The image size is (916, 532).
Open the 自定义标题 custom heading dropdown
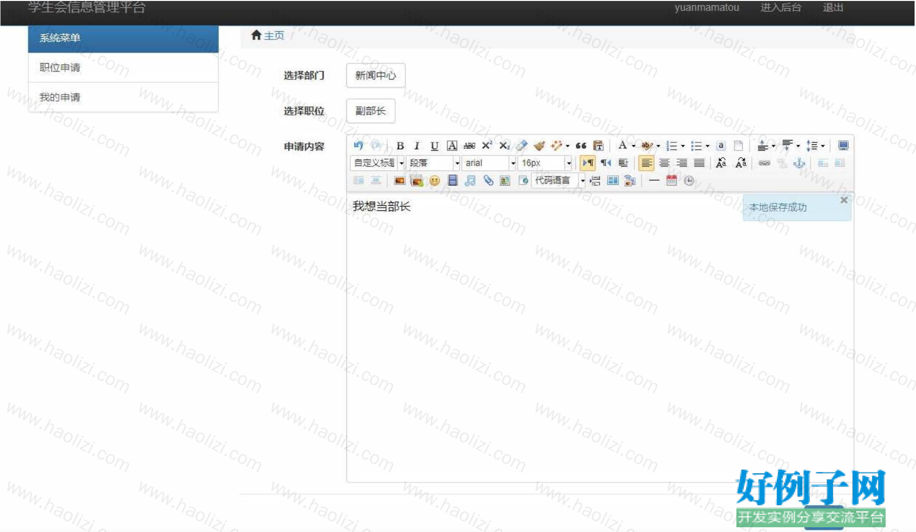(x=378, y=163)
